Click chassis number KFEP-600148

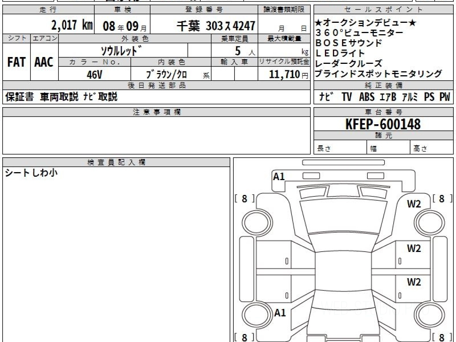(x=383, y=124)
